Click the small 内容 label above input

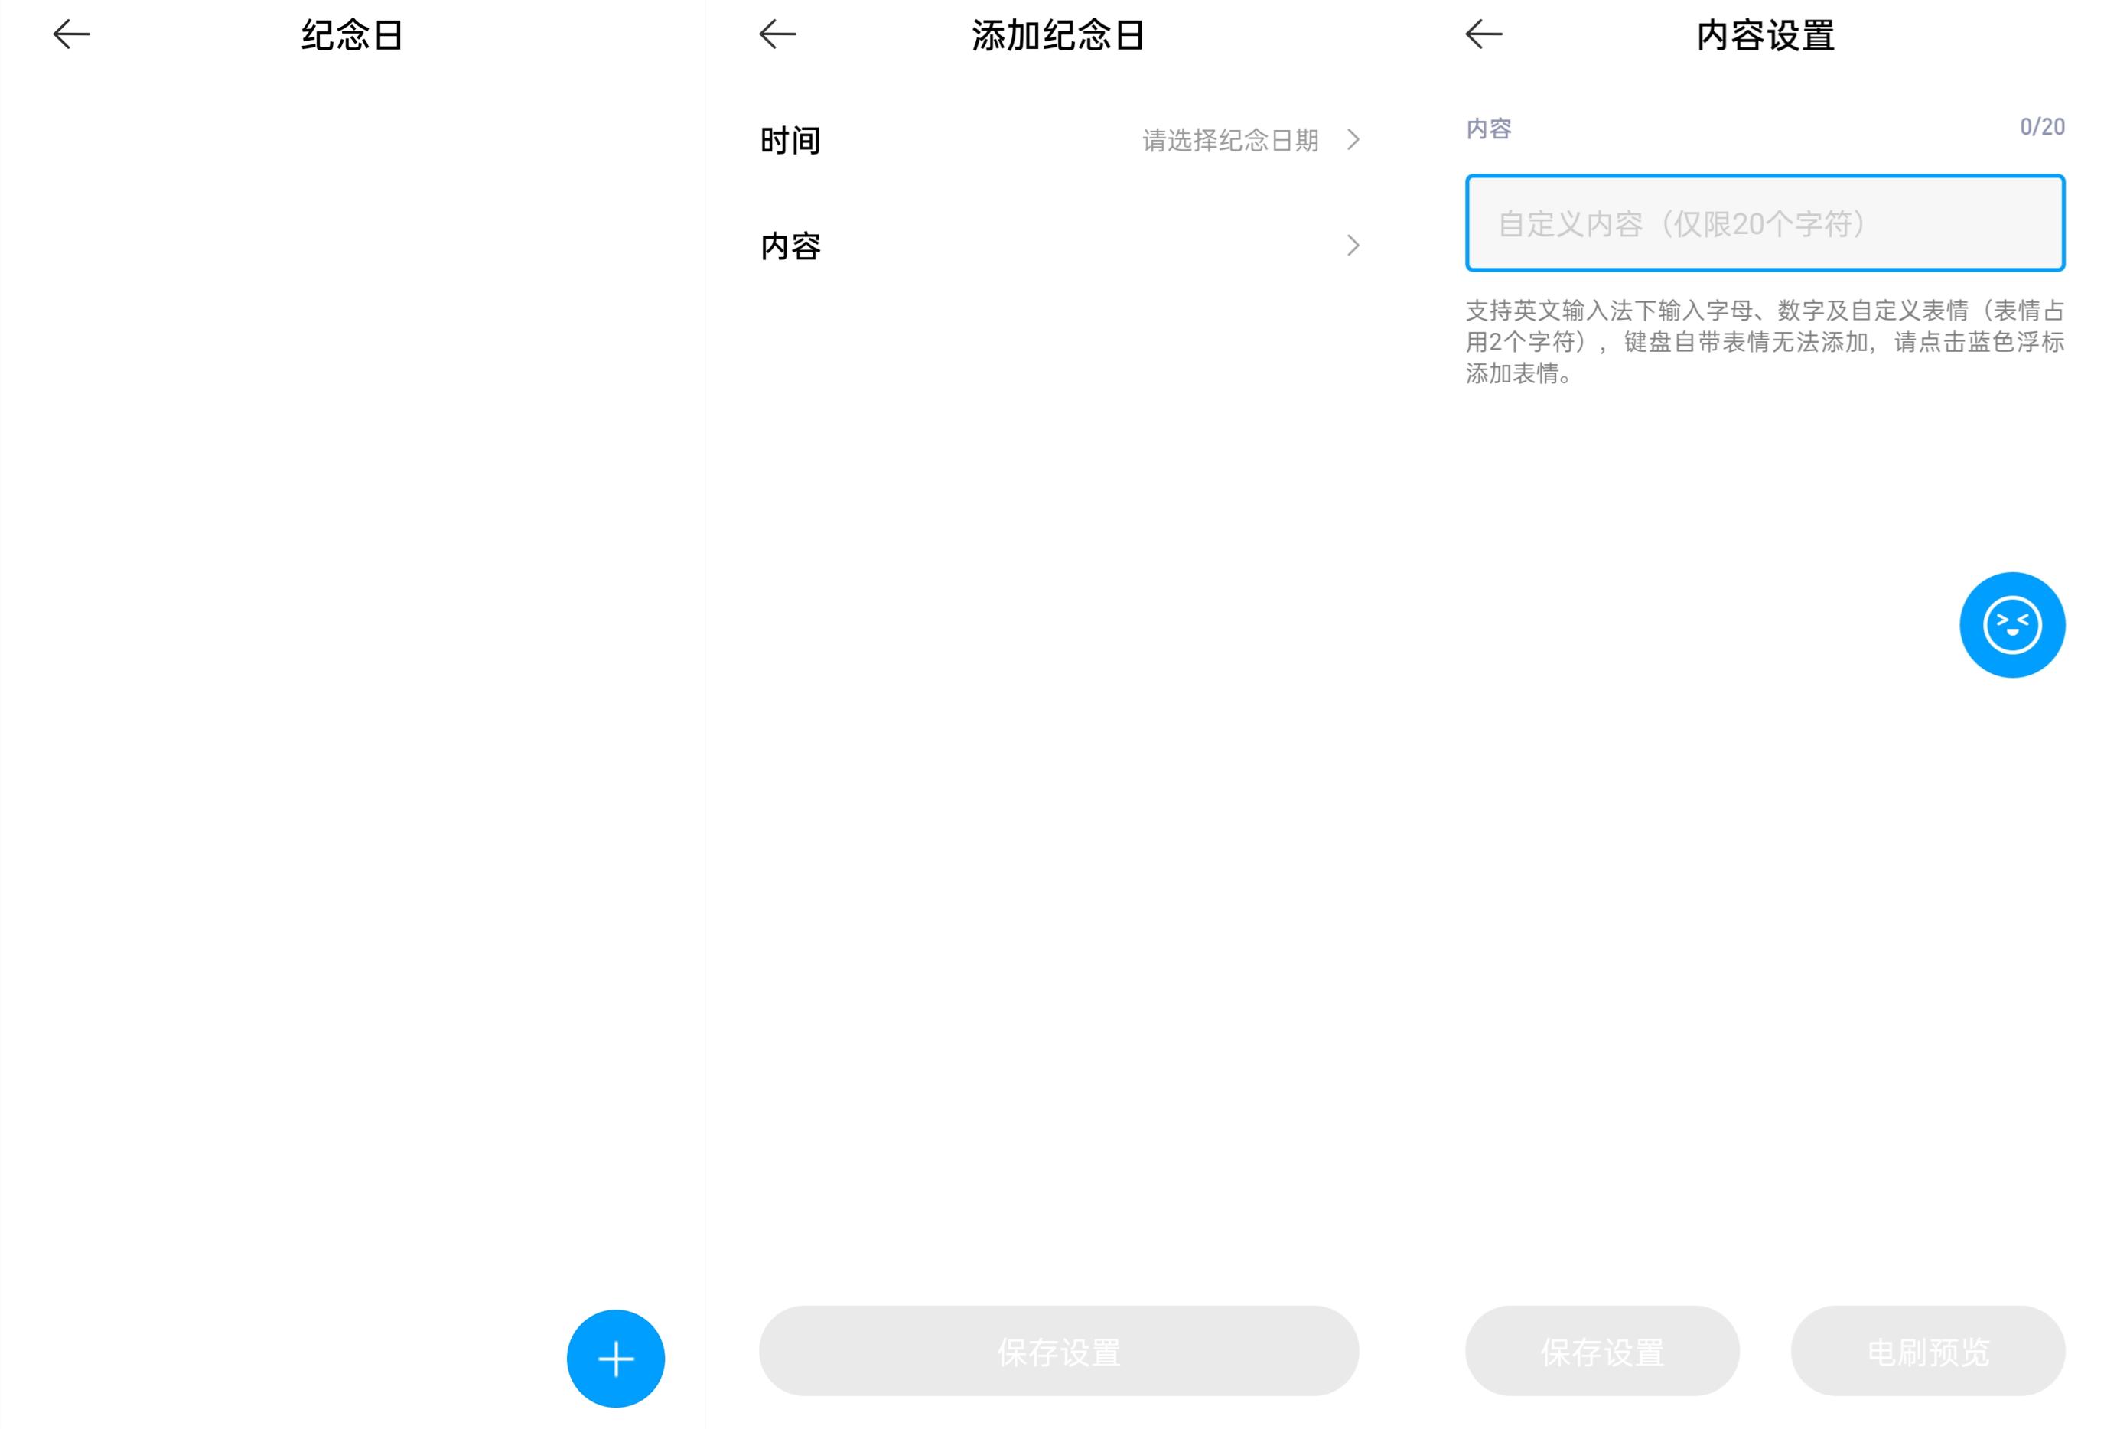point(1488,129)
